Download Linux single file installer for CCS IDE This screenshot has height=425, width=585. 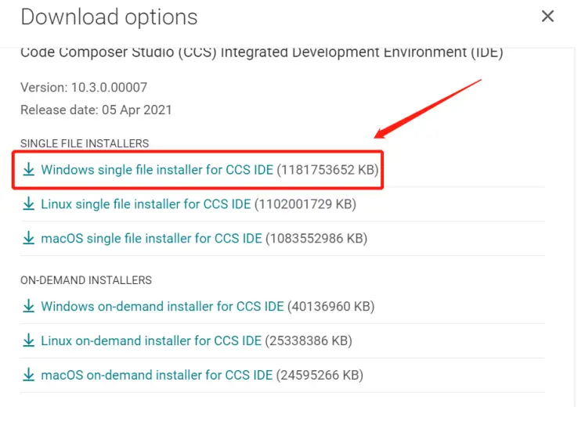[x=146, y=204]
